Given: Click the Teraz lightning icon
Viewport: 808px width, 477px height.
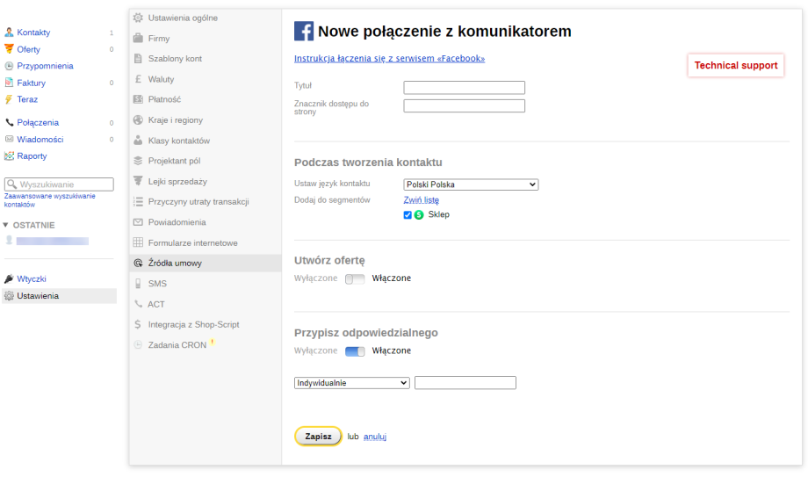Looking at the screenshot, I should coord(9,99).
